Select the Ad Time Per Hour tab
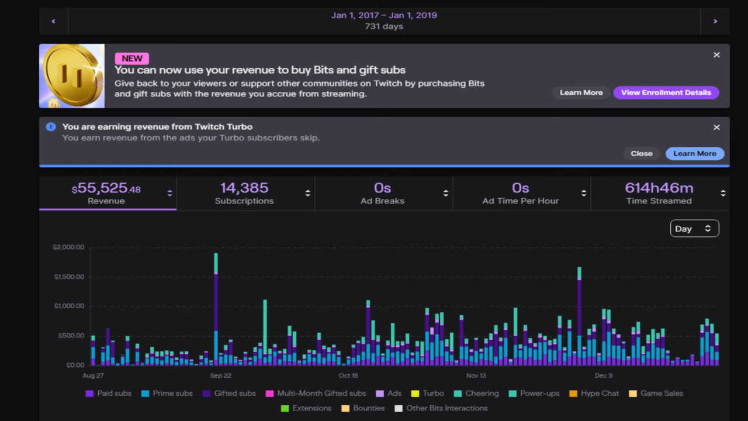 point(520,194)
